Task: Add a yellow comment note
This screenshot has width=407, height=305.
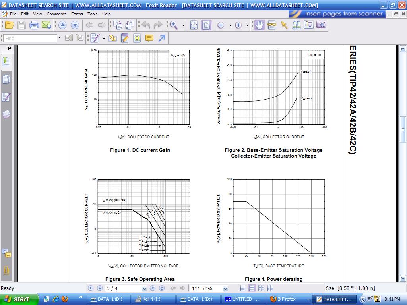Action: point(149,38)
